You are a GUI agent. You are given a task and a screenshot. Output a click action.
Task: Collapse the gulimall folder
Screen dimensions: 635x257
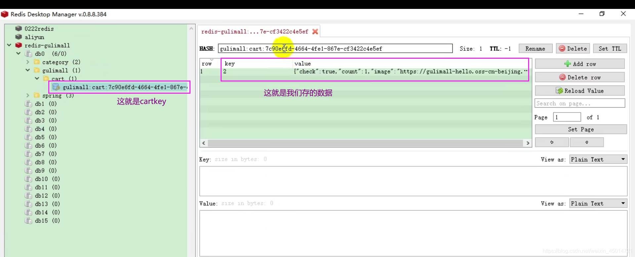(x=28, y=70)
